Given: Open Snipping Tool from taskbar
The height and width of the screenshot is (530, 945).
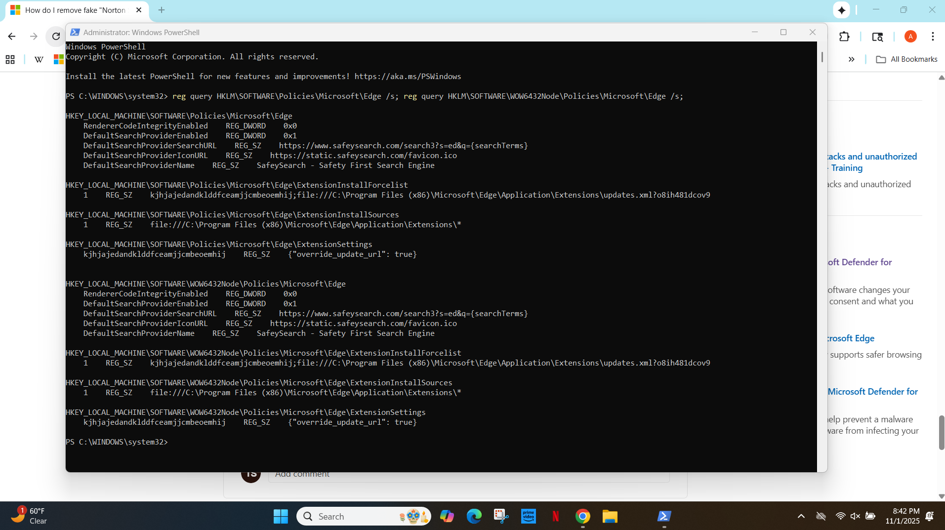Looking at the screenshot, I should [x=501, y=516].
